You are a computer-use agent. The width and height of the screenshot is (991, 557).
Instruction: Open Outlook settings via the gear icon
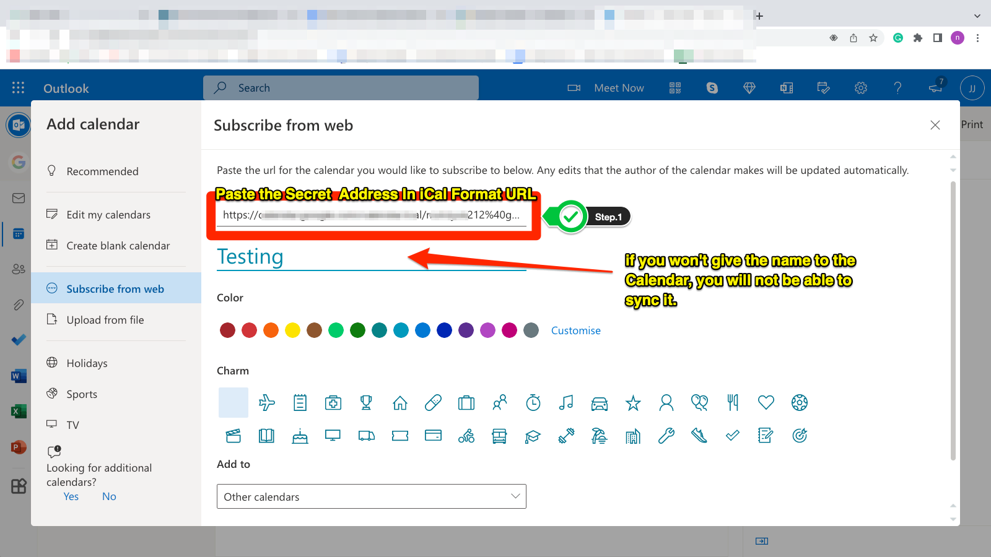point(861,88)
